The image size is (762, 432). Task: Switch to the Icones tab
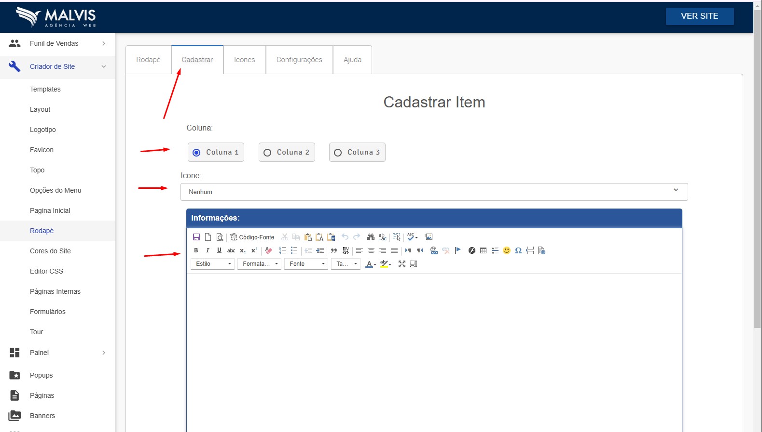pyautogui.click(x=245, y=60)
